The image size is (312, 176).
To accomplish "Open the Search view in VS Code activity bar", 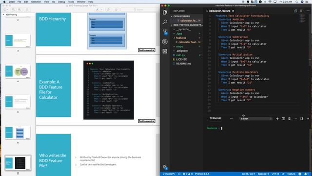I will click(165, 22).
